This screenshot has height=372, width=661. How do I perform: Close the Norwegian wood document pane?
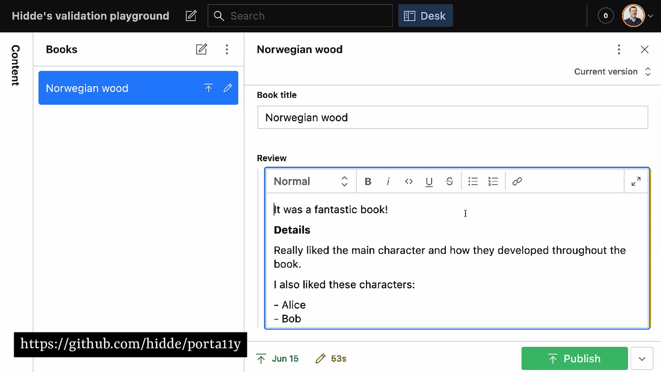644,49
